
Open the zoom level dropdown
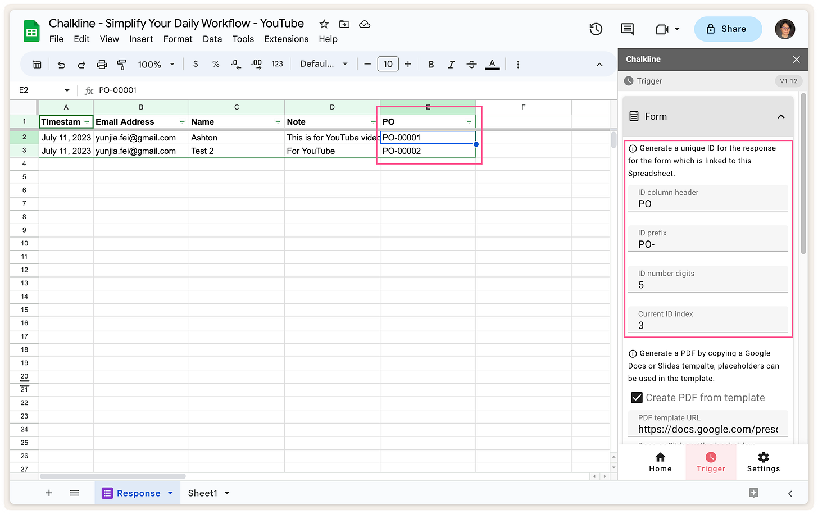pyautogui.click(x=156, y=65)
